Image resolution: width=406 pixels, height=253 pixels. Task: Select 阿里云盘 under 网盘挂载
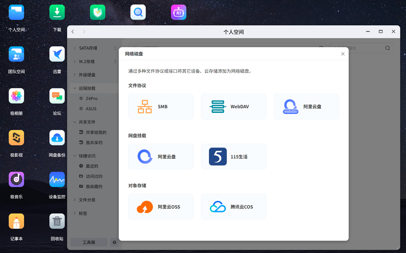[x=161, y=157]
